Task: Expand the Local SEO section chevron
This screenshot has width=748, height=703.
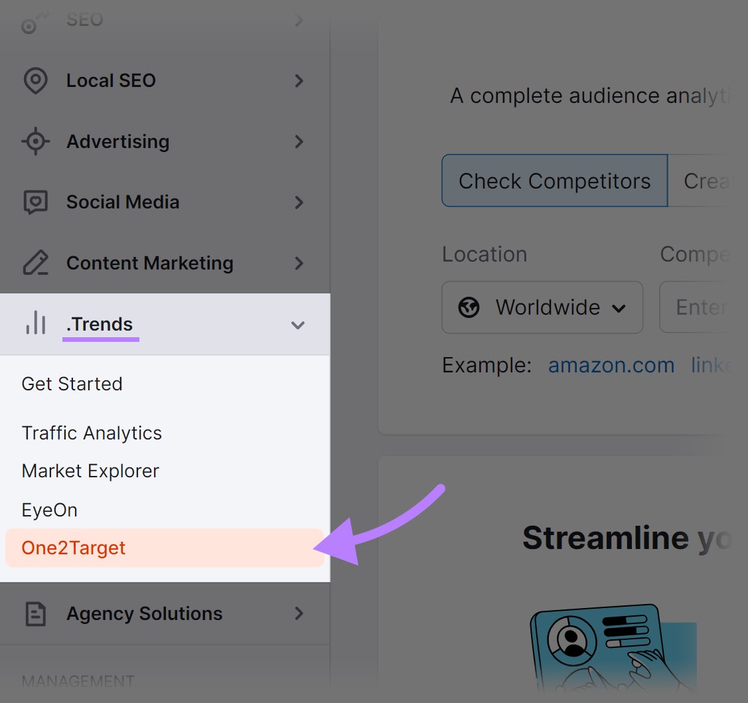Action: click(x=298, y=80)
